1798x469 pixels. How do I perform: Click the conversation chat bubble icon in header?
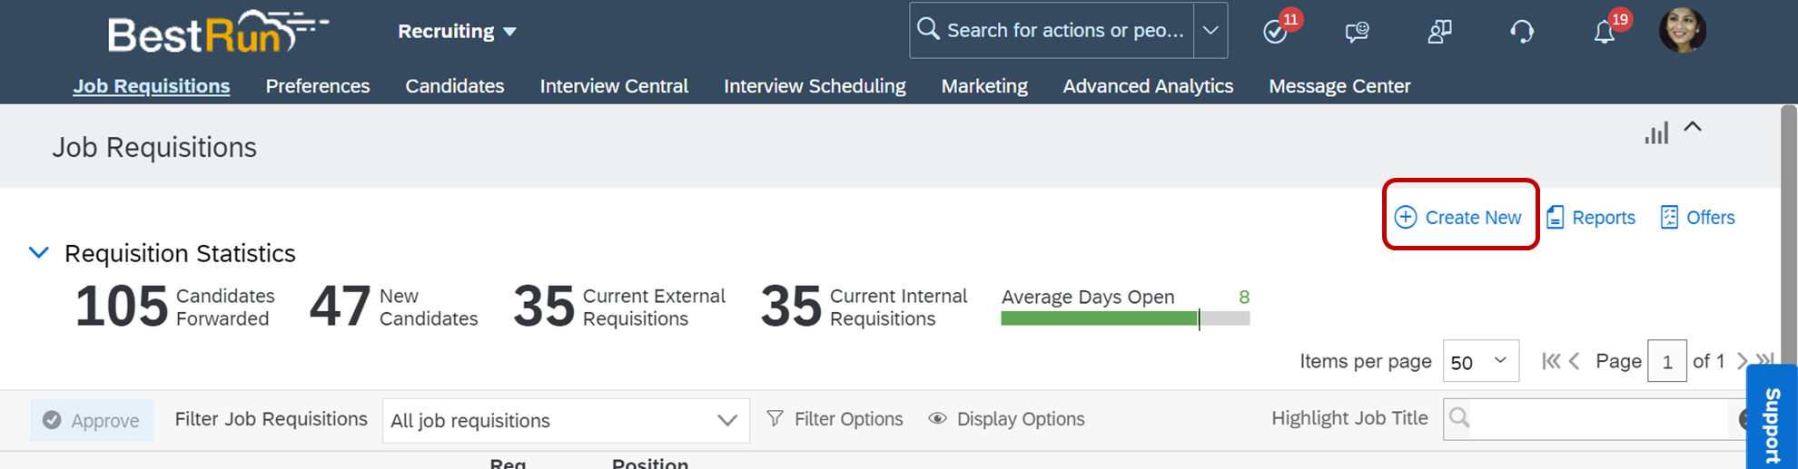click(1357, 32)
